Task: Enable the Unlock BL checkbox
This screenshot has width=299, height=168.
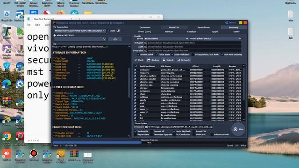Action: tap(194, 134)
